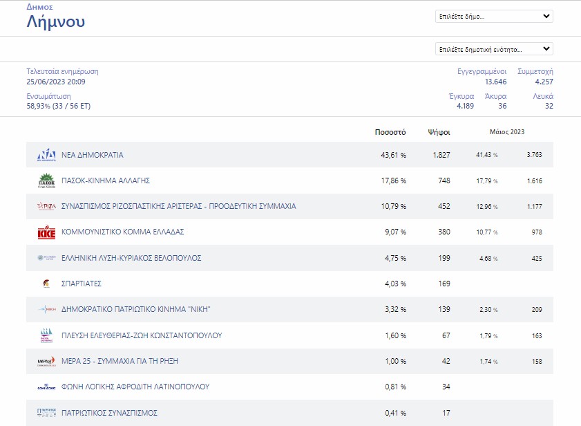Click the red KKE party logo

point(46,232)
